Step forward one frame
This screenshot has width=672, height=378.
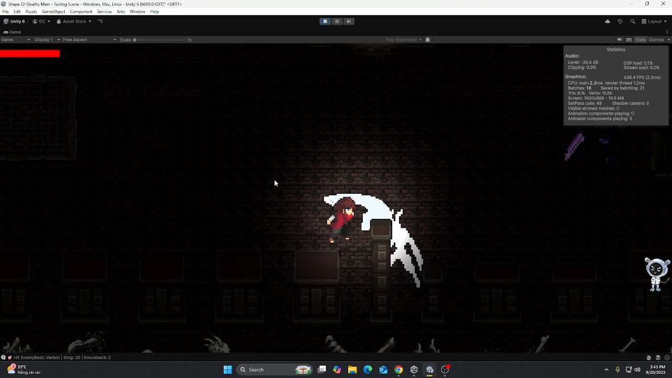pos(349,22)
